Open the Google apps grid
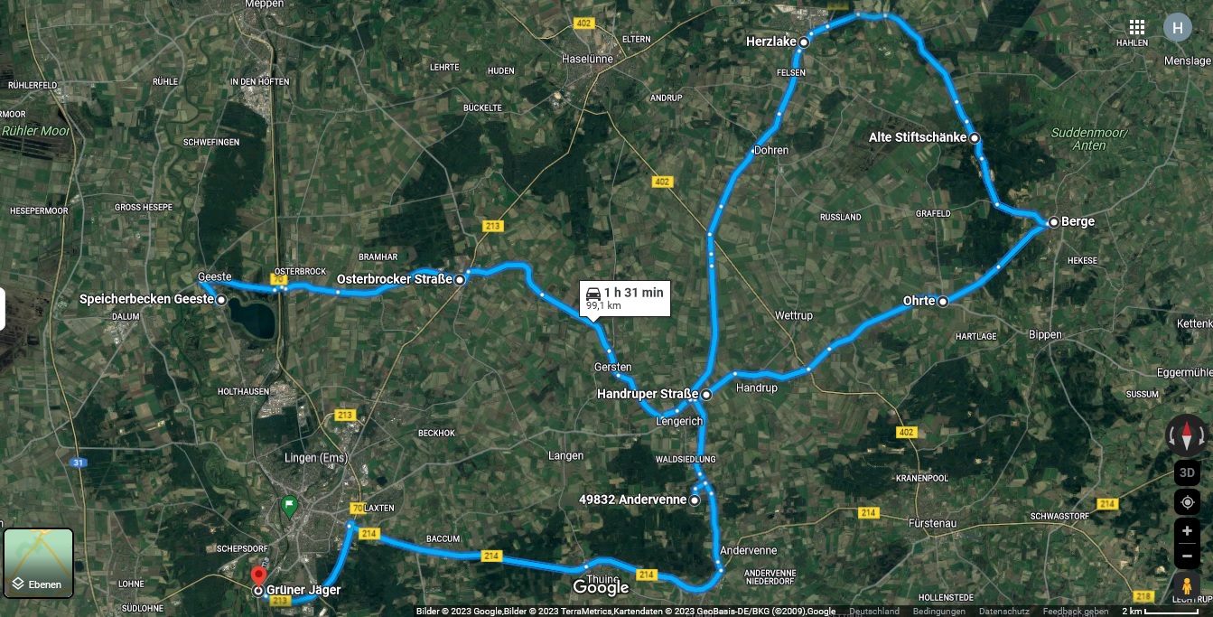The height and width of the screenshot is (617, 1213). pyautogui.click(x=1137, y=27)
